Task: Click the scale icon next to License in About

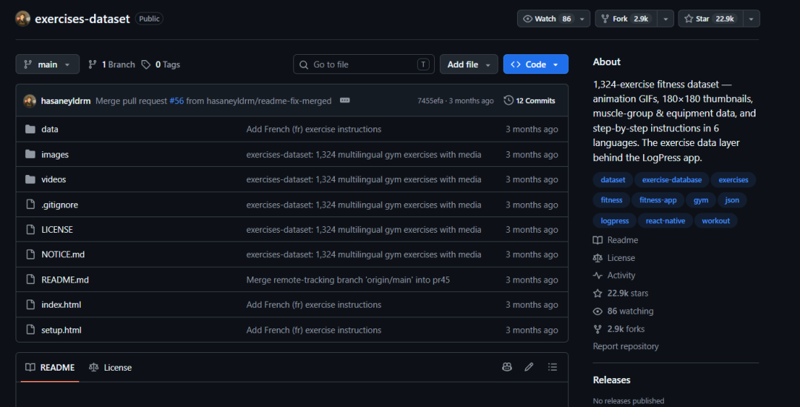Action: point(598,258)
